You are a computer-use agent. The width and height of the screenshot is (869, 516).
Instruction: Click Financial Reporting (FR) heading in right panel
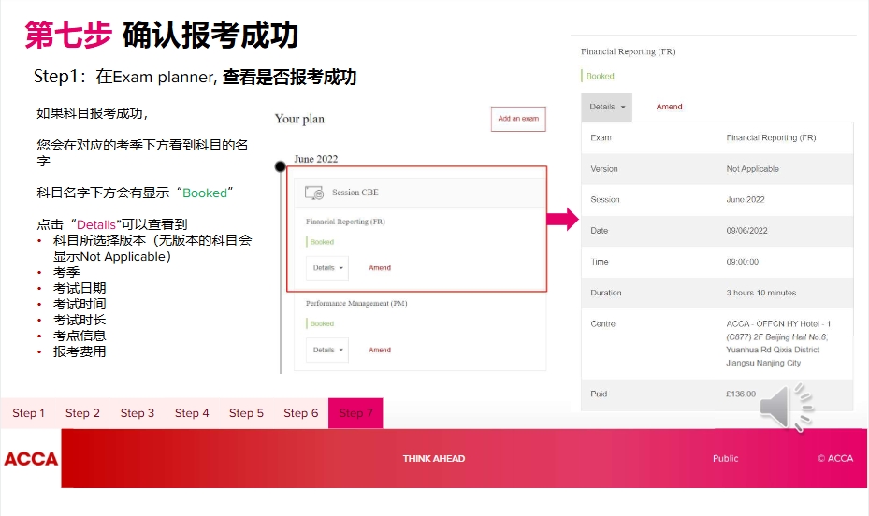click(629, 51)
